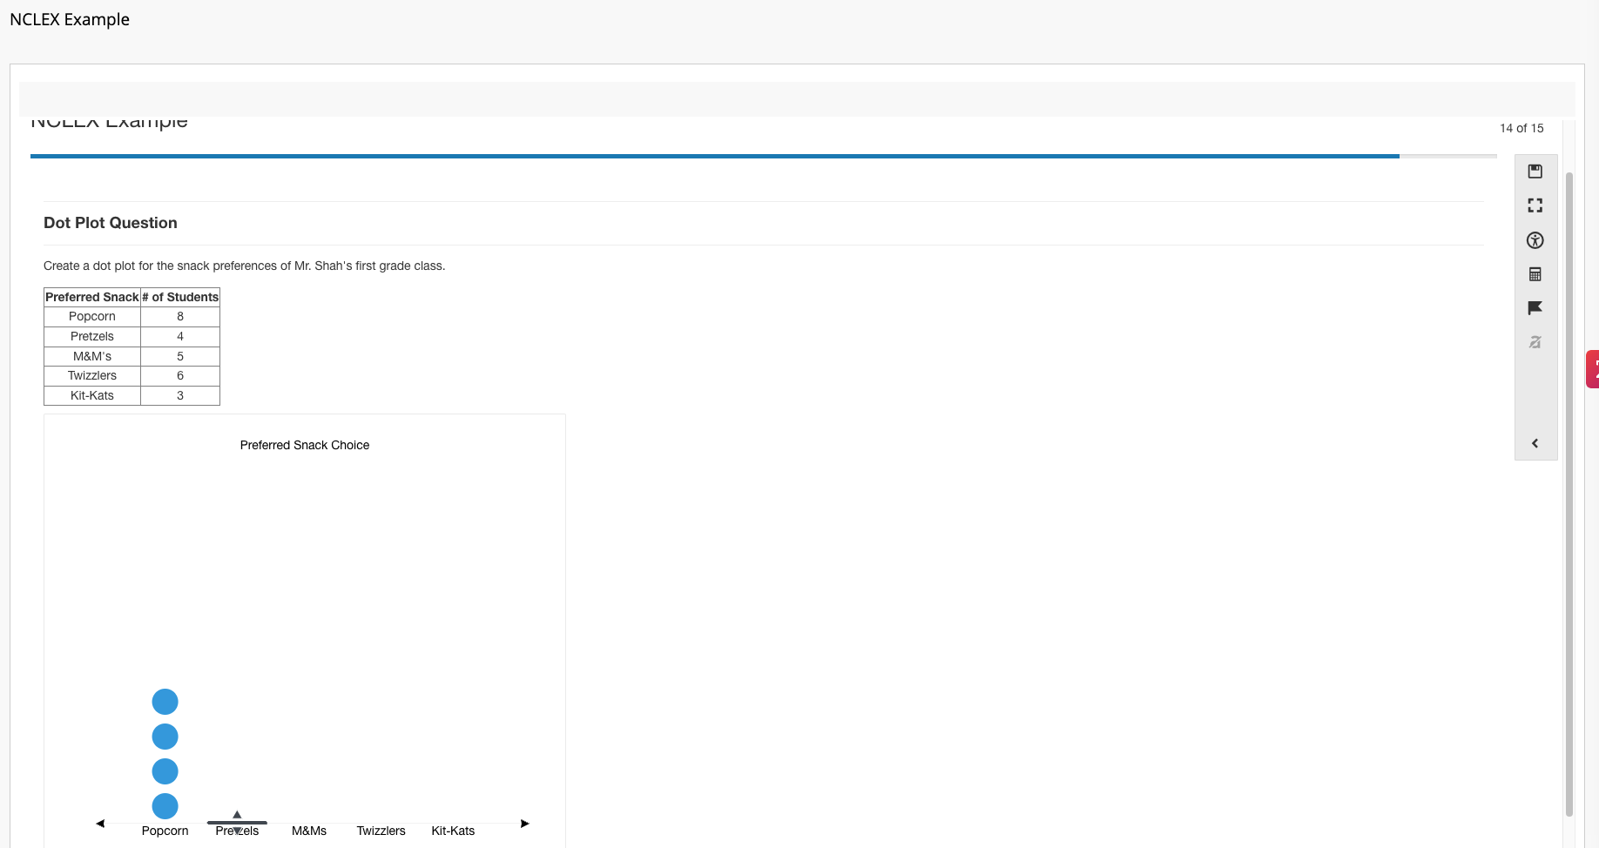Click the left arrowhead of the axis
The height and width of the screenshot is (848, 1599).
coord(100,823)
